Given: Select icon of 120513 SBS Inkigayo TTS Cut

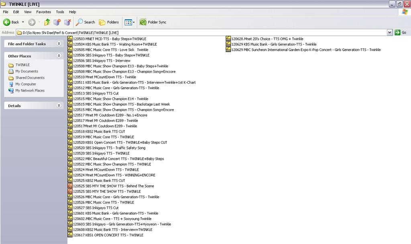Looking at the screenshot, I should (x=70, y=93).
